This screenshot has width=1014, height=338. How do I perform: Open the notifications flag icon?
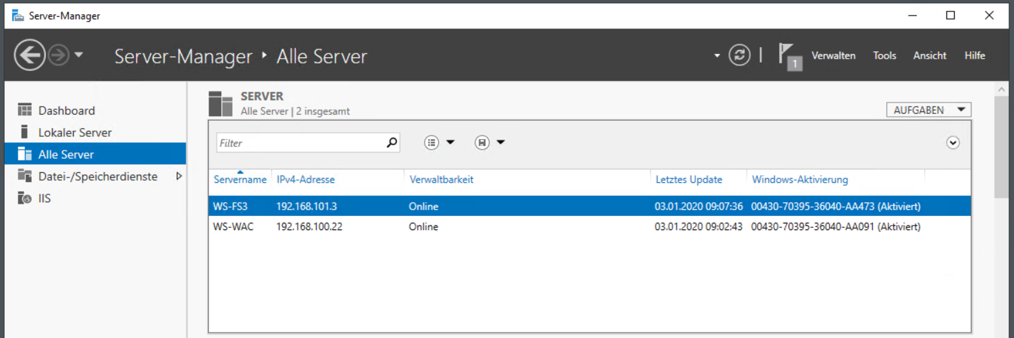(789, 57)
